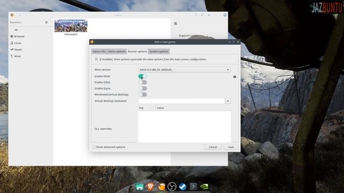The image size is (344, 193).
Task: Open the Wine version dropdown
Action: point(184,70)
